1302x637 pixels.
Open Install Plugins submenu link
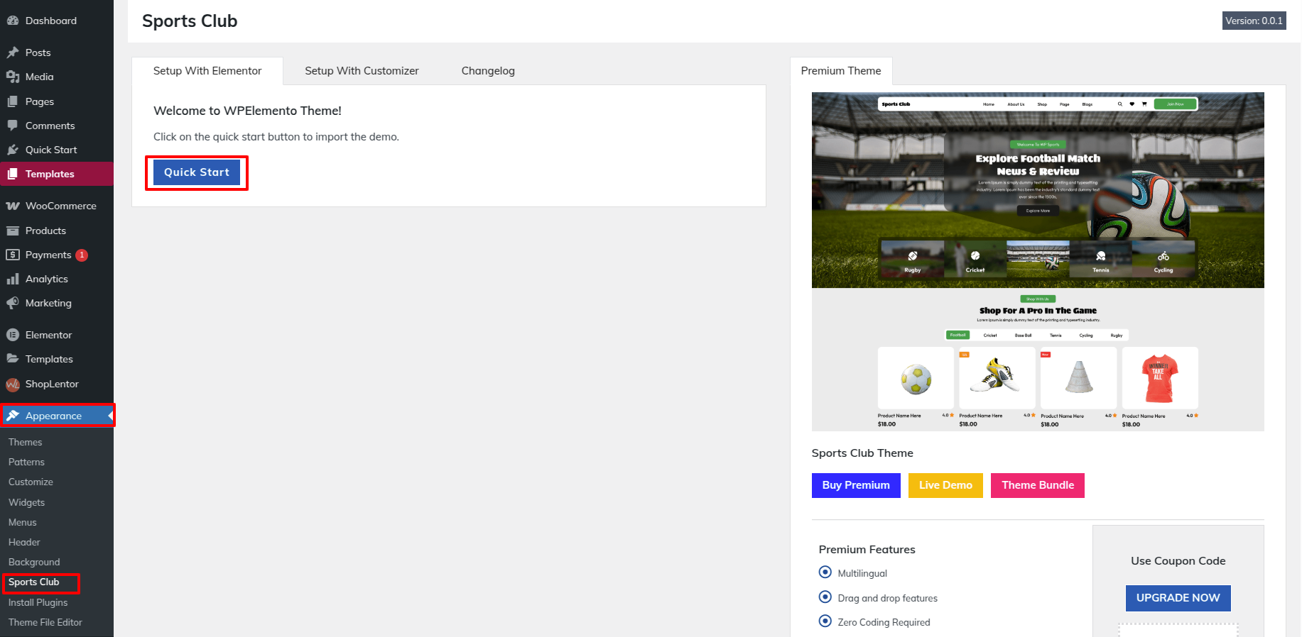(x=38, y=602)
